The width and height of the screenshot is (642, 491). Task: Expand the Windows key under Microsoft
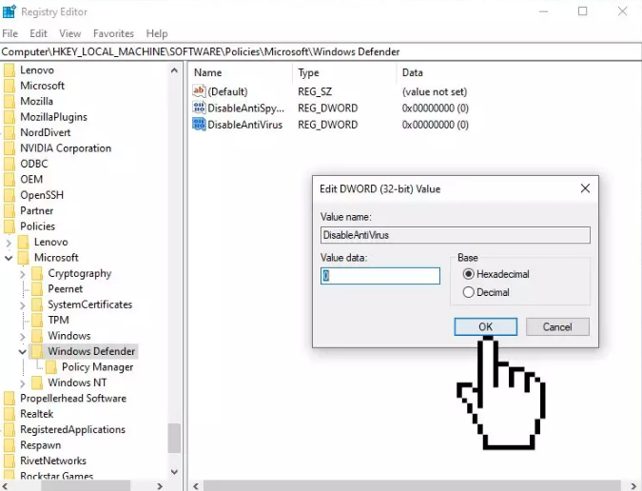point(23,336)
